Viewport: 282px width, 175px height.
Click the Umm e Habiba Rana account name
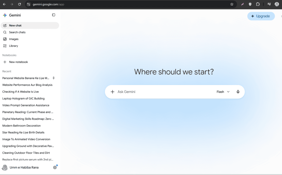pos(24,168)
